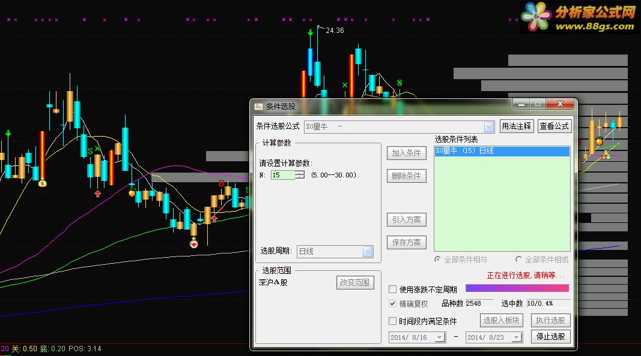
Task: Minimize the 条件选股 dialog
Action: 521,104
